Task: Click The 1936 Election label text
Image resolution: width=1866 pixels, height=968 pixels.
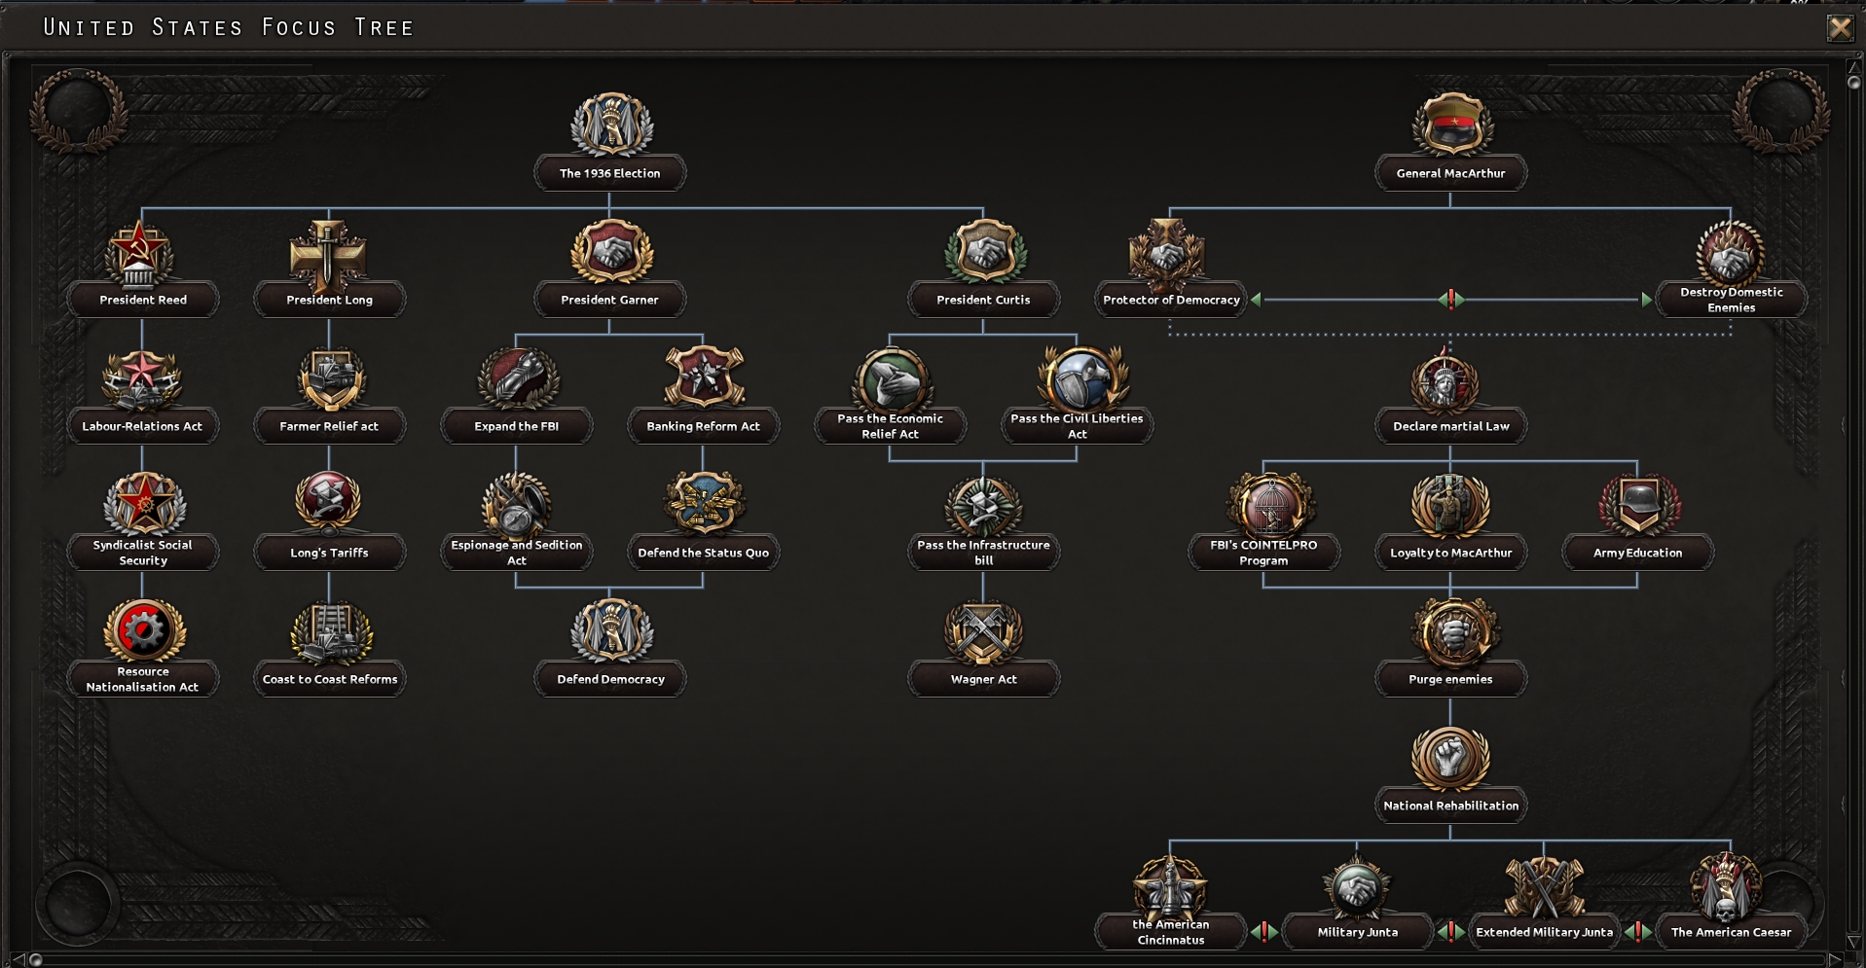Action: [610, 173]
